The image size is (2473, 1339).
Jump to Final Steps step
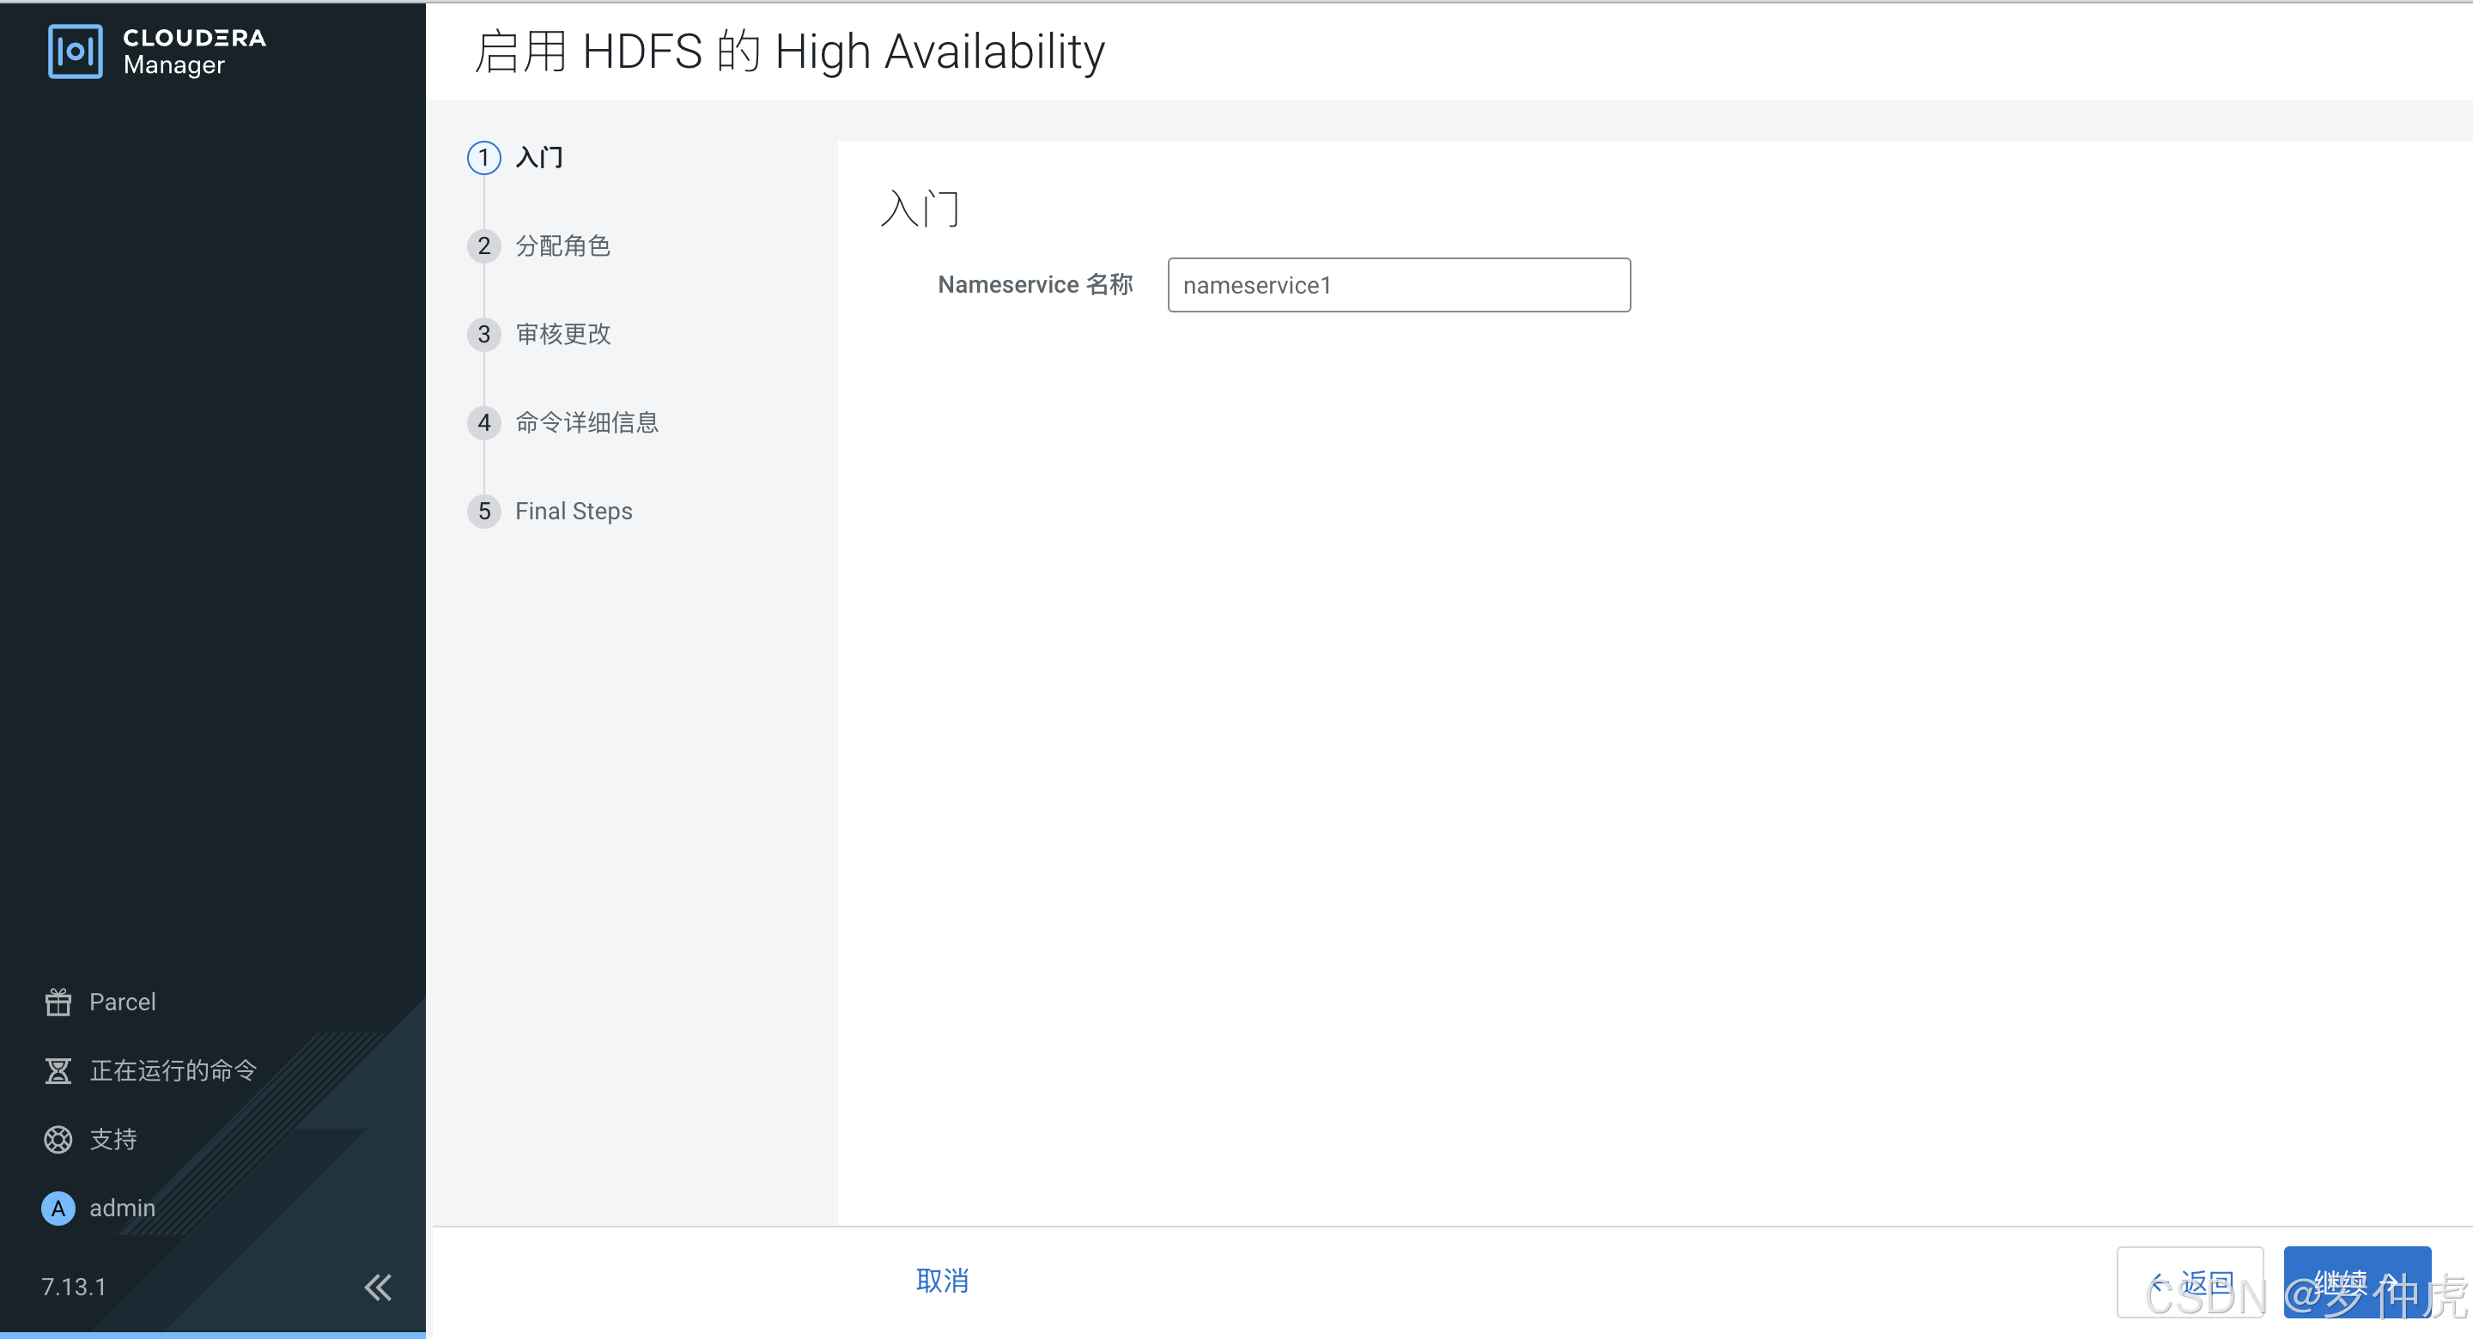573,511
